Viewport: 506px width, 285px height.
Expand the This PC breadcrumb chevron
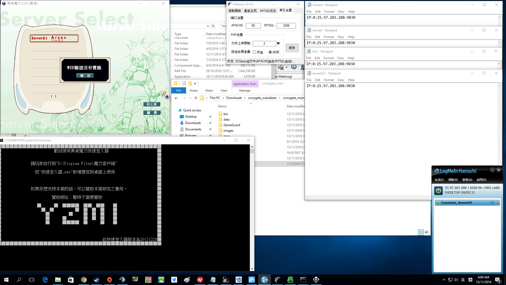point(223,98)
